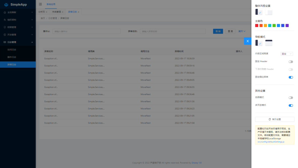Close the 字典管理 tab
The width and height of the screenshot is (298, 168).
click(x=63, y=12)
